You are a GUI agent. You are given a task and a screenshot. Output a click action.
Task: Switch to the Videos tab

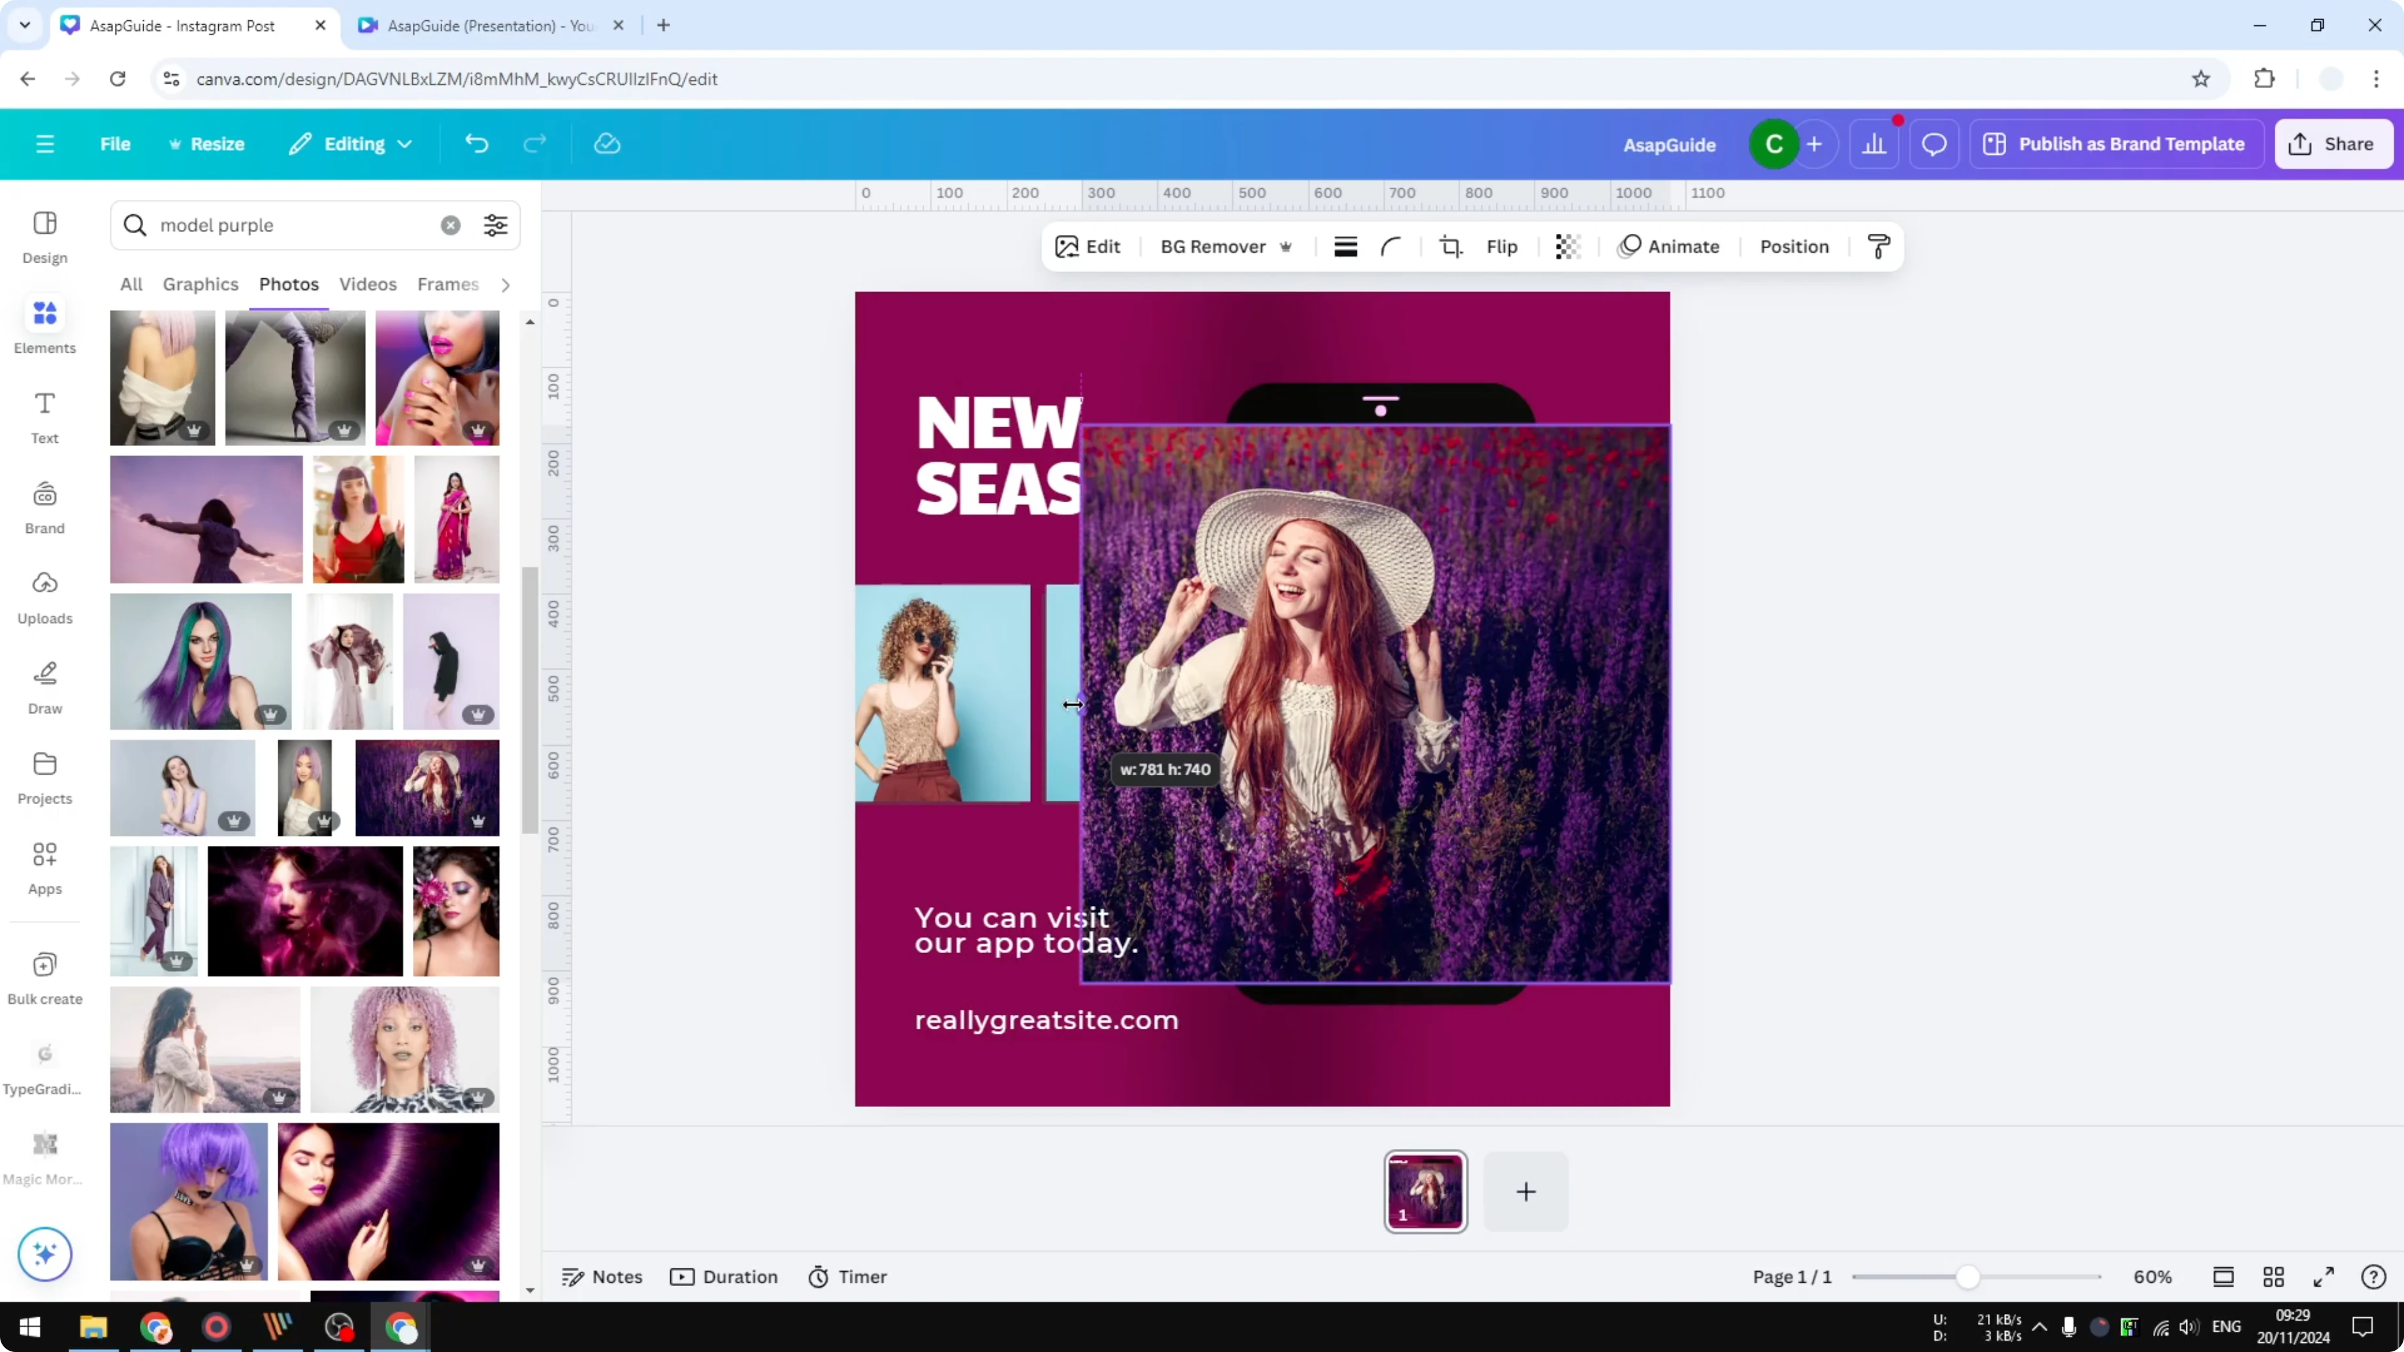pos(366,285)
